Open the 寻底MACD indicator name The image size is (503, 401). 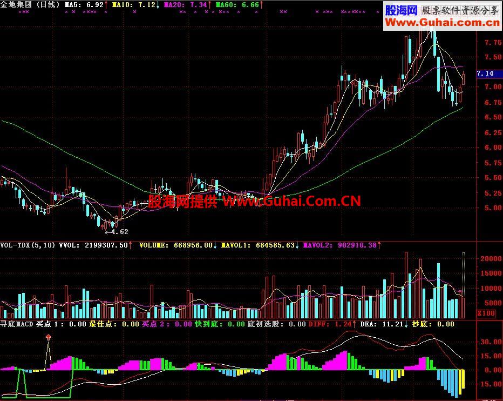(17, 324)
